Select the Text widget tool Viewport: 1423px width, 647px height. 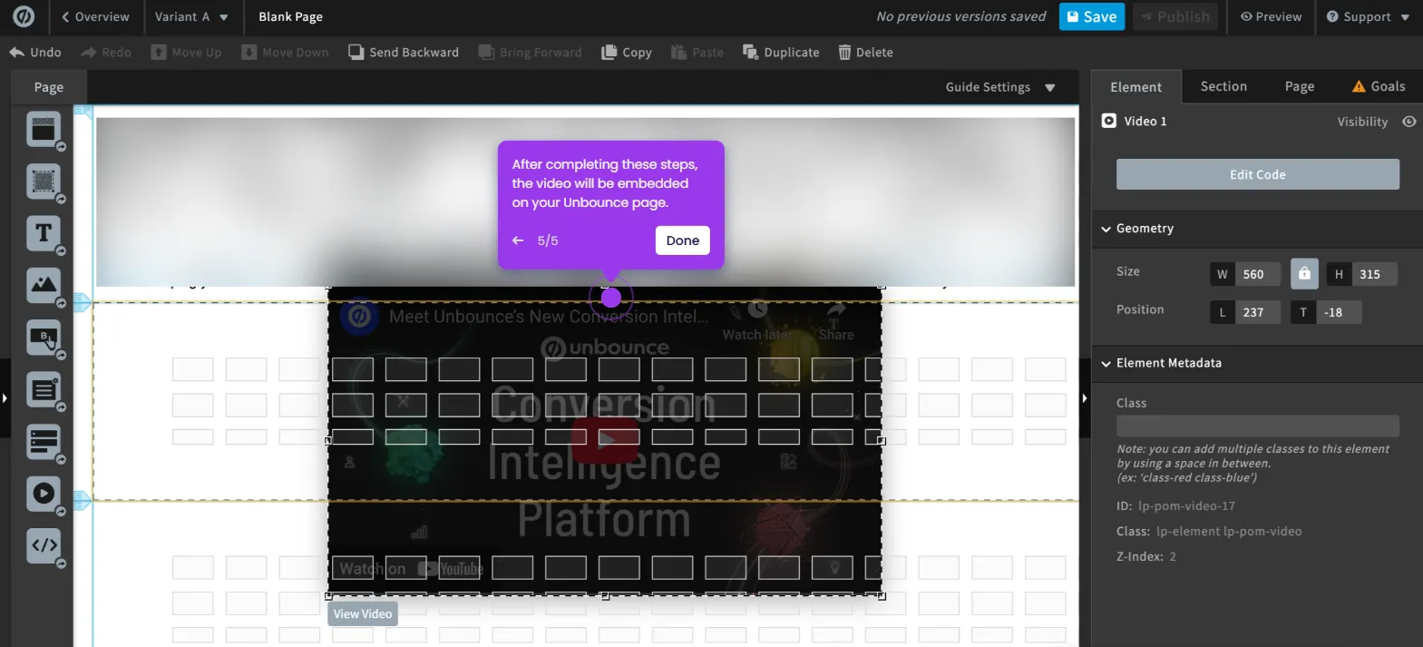[44, 233]
